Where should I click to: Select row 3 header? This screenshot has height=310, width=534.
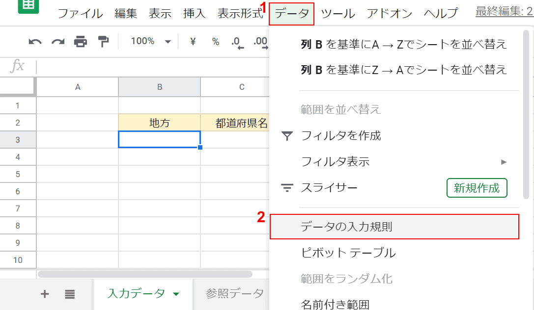[x=18, y=140]
